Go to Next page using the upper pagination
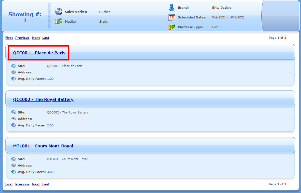Viewport: 301px width, 193px height. coord(36,38)
